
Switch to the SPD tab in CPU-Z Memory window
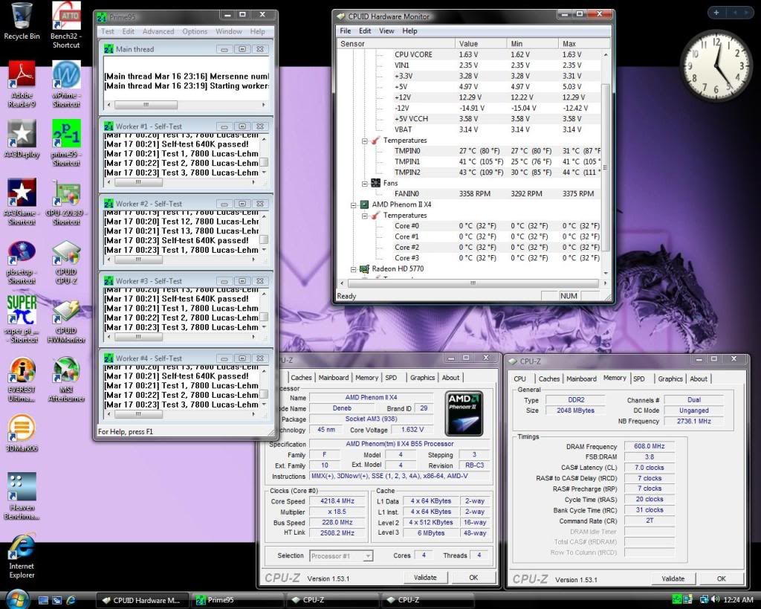pyautogui.click(x=638, y=378)
